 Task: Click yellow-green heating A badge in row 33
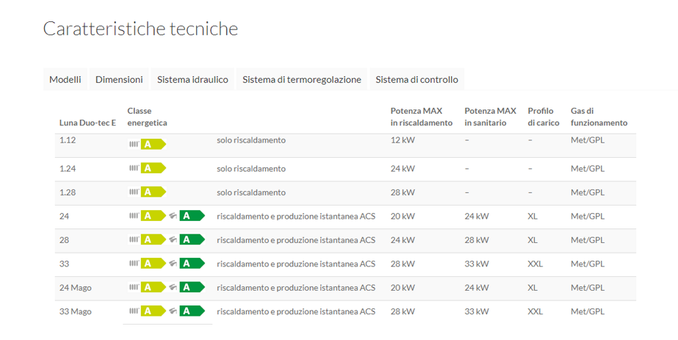click(153, 263)
